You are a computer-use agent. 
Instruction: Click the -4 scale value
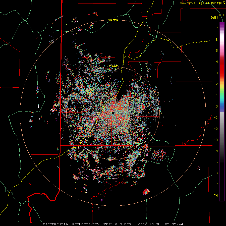pos(216,151)
